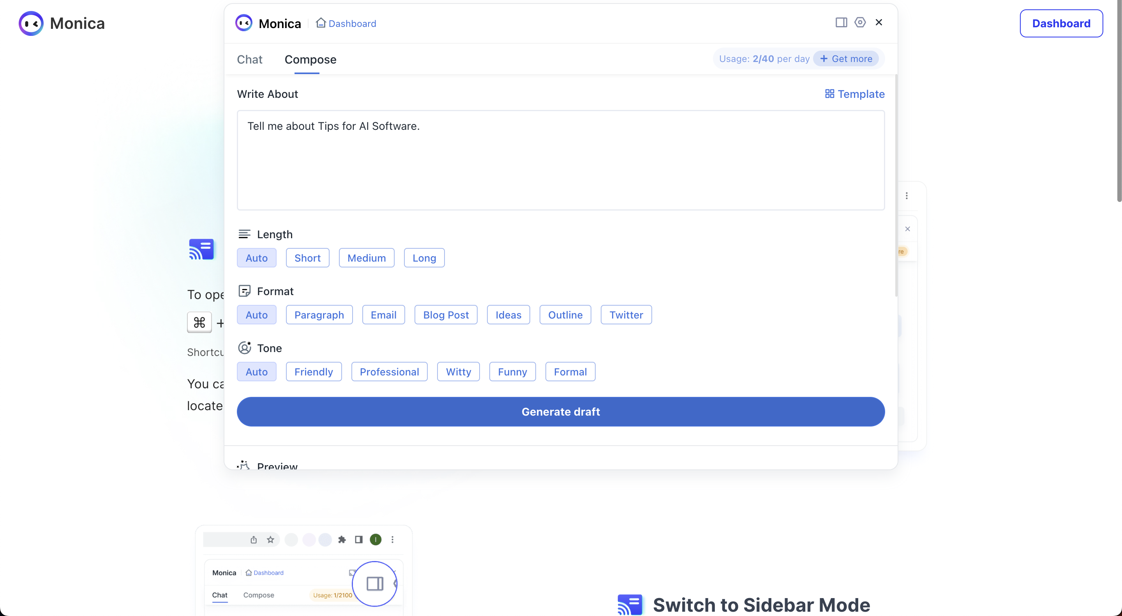
Task: Click the Tone section face icon
Action: tap(244, 347)
